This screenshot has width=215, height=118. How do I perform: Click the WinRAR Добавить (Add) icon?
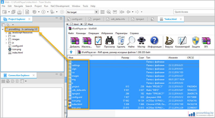pos(75,41)
